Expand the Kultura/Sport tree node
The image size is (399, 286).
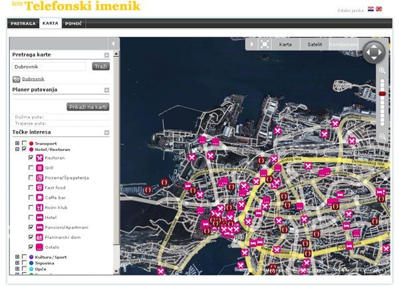(x=17, y=257)
